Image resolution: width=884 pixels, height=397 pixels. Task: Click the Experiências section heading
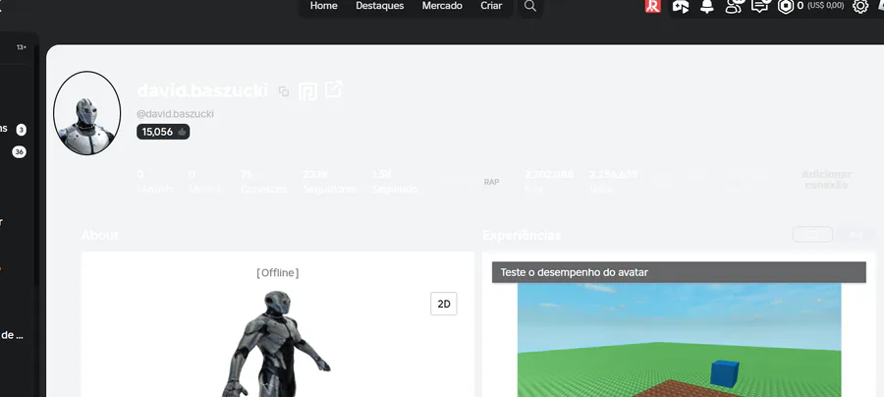click(x=522, y=235)
